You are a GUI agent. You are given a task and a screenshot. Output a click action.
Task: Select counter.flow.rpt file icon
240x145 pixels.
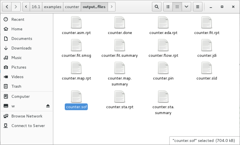(163, 45)
